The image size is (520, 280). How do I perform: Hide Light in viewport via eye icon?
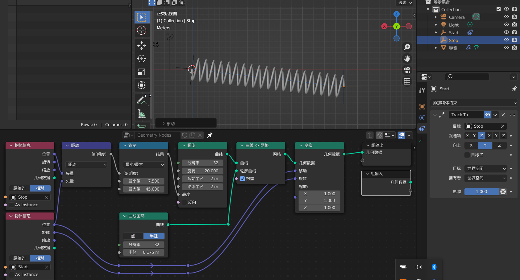506,24
